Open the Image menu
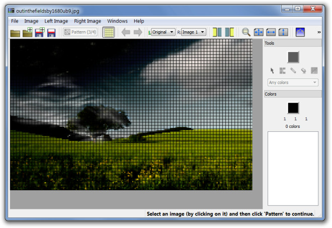This screenshot has height=228, width=332. point(31,21)
